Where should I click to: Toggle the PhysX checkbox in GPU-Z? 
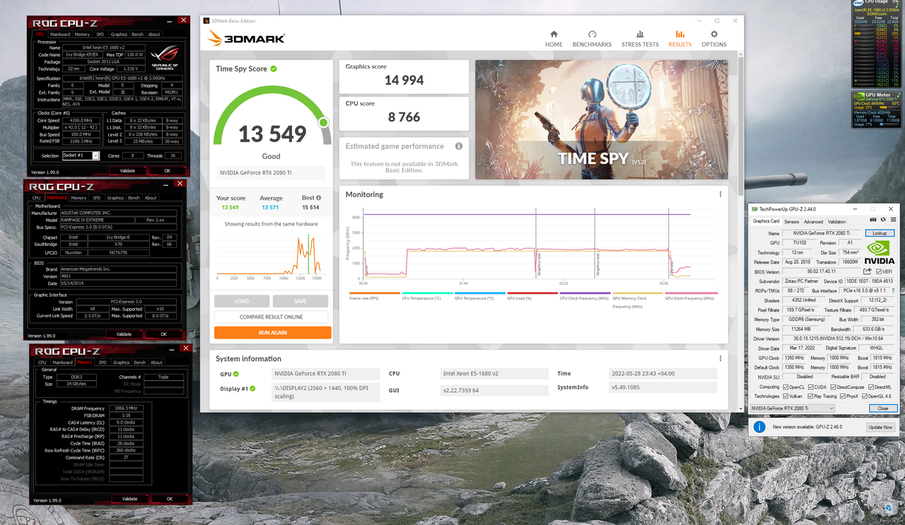(x=842, y=396)
